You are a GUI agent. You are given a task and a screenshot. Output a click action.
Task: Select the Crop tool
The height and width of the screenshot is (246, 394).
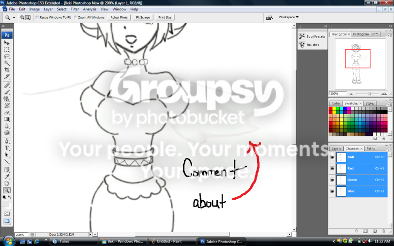point(7,70)
